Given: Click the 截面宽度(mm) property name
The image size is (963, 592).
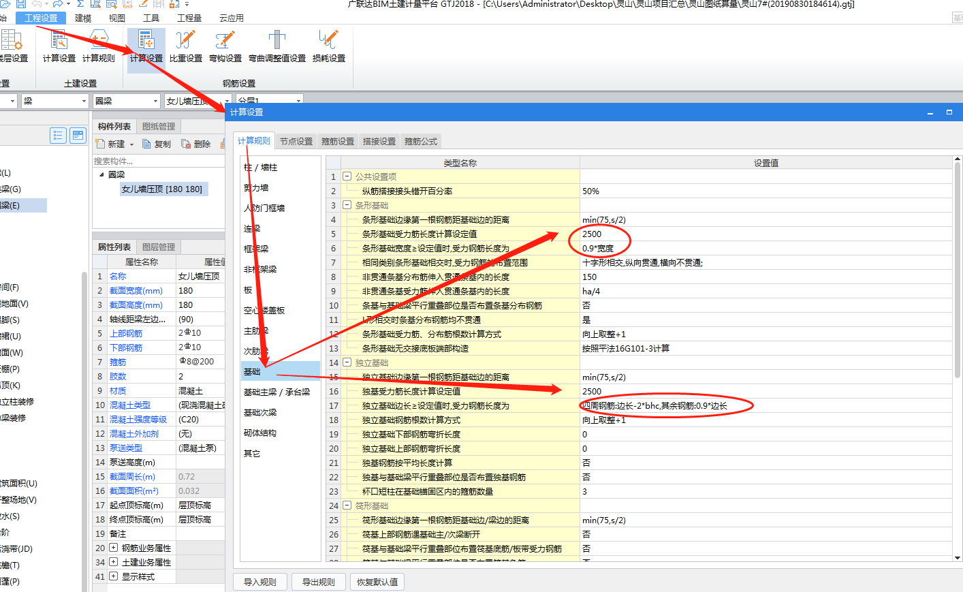Looking at the screenshot, I should 136,291.
